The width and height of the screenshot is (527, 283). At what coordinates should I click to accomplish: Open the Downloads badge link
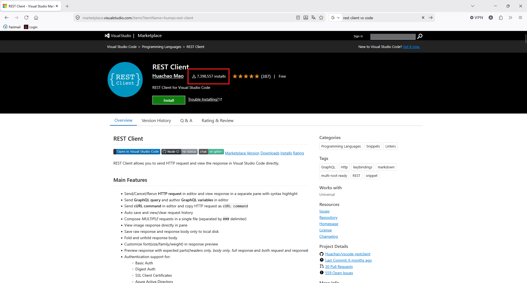(270, 153)
